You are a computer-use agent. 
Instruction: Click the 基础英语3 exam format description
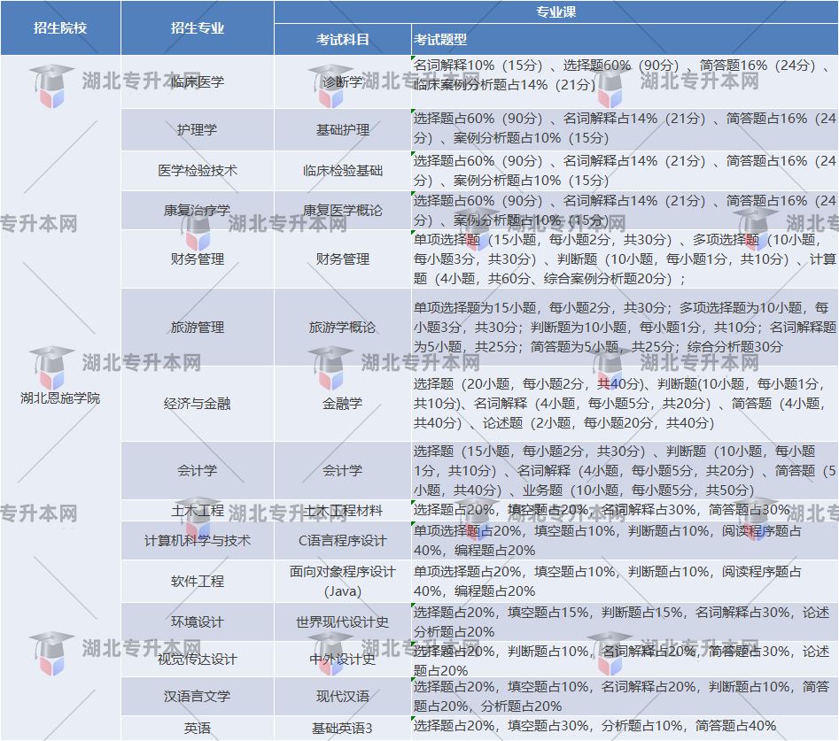[625, 728]
